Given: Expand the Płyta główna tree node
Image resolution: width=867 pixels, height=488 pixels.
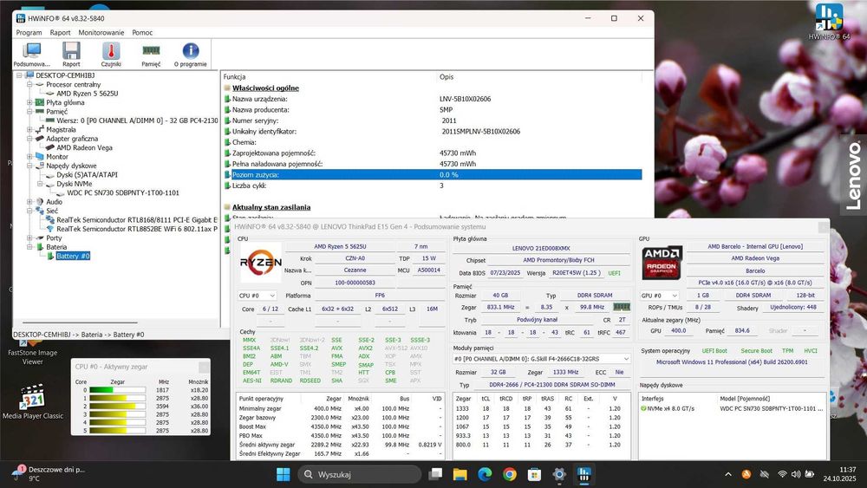Looking at the screenshot, I should (x=29, y=102).
